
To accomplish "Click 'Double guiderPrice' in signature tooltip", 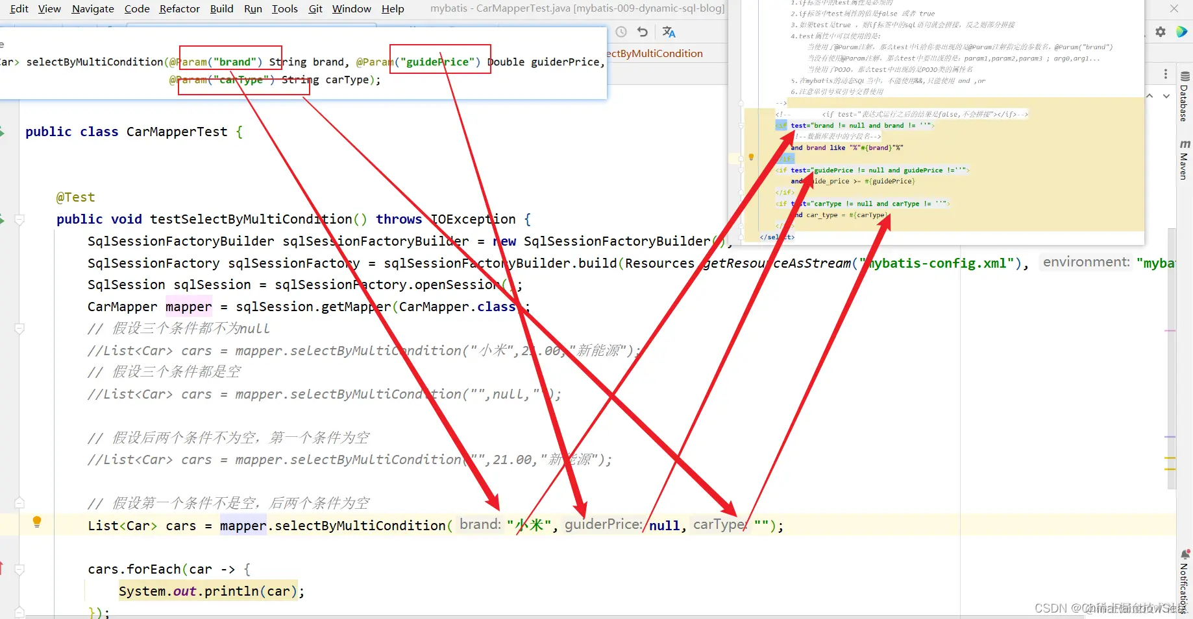I will click(x=543, y=62).
